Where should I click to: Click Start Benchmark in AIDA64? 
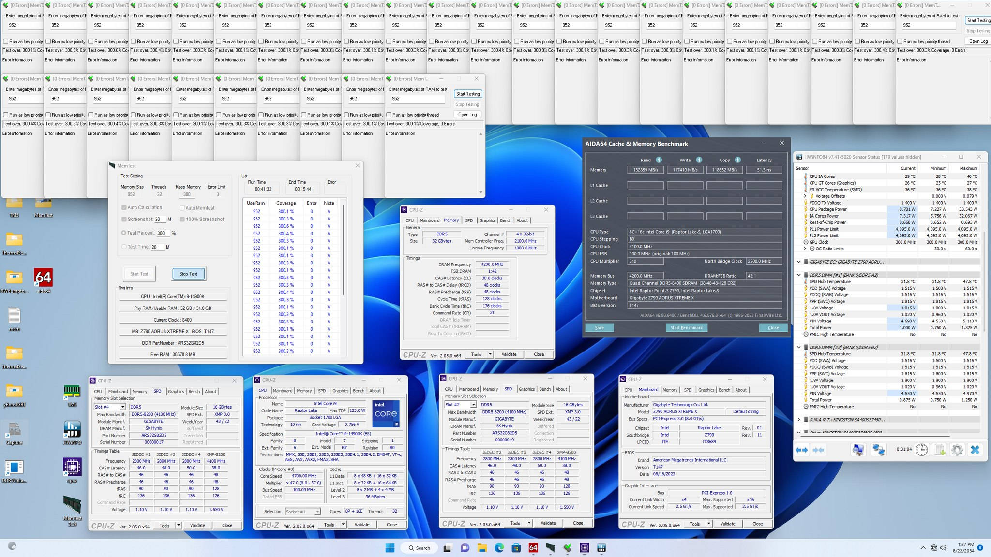coord(686,328)
